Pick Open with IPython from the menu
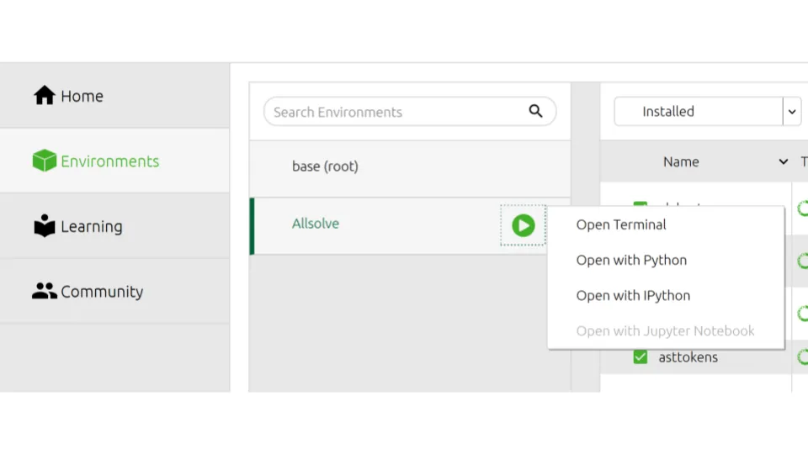Viewport: 808px width, 454px height. [x=633, y=295]
